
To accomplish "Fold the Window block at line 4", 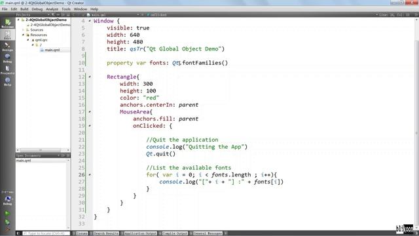I will (90, 21).
